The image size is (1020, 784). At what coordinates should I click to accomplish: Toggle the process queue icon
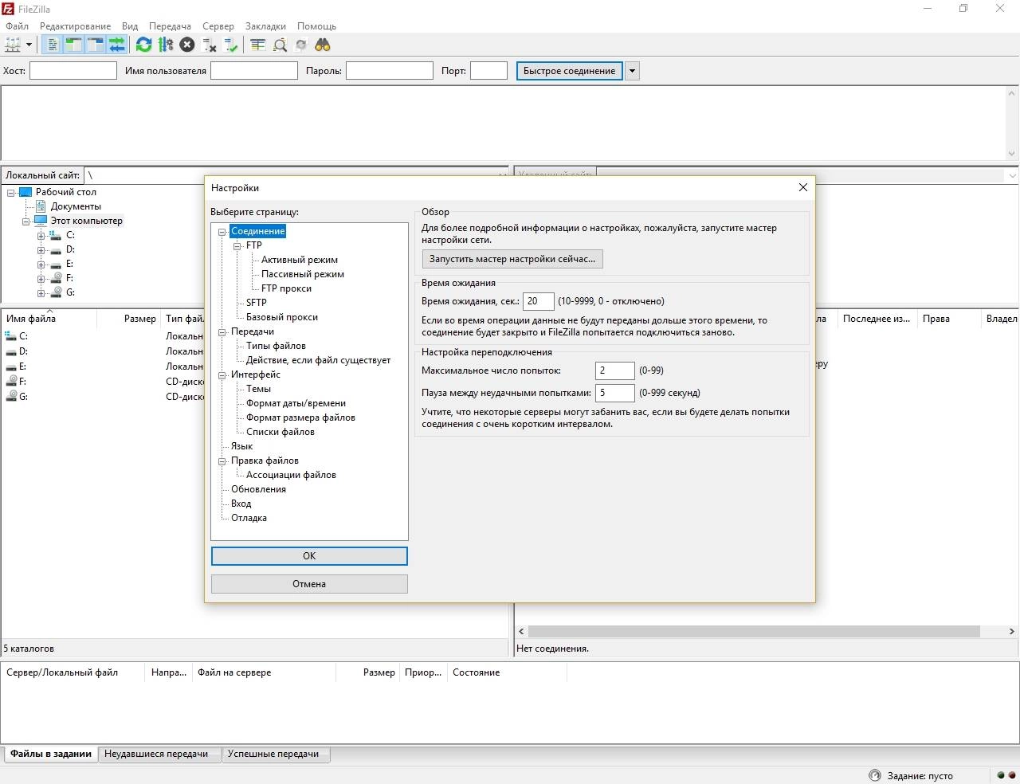pos(166,45)
